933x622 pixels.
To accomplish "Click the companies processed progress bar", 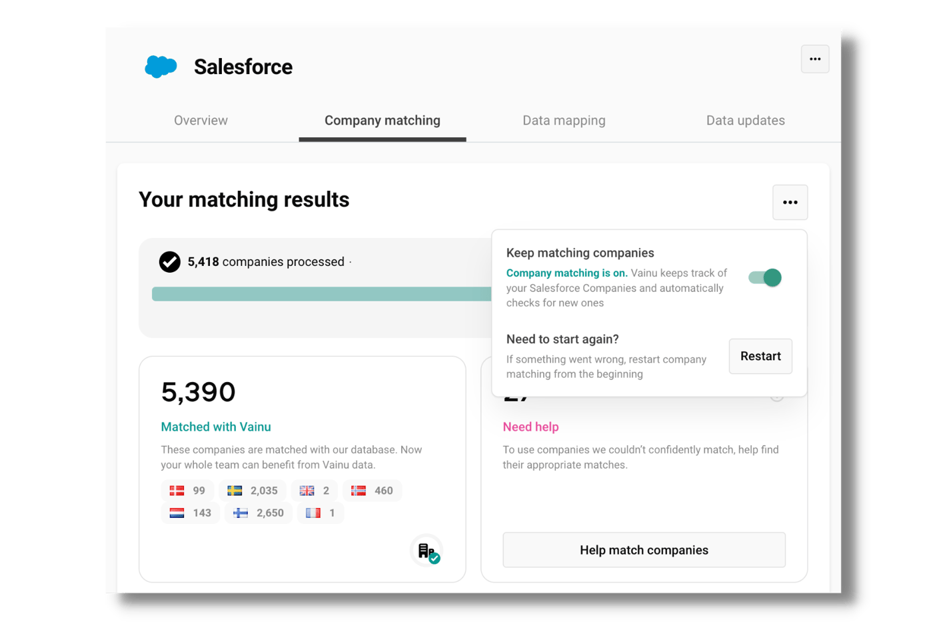I will point(321,294).
